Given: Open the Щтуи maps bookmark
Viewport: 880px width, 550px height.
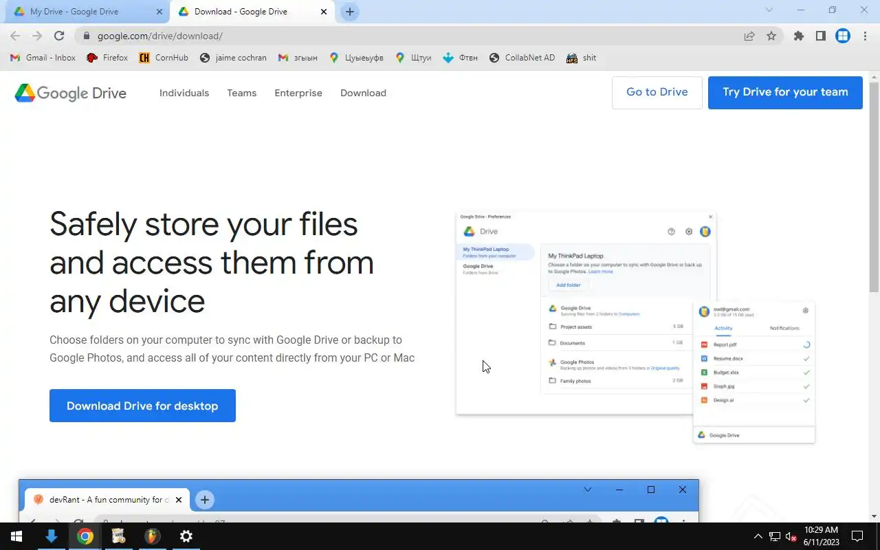Looking at the screenshot, I should (413, 58).
